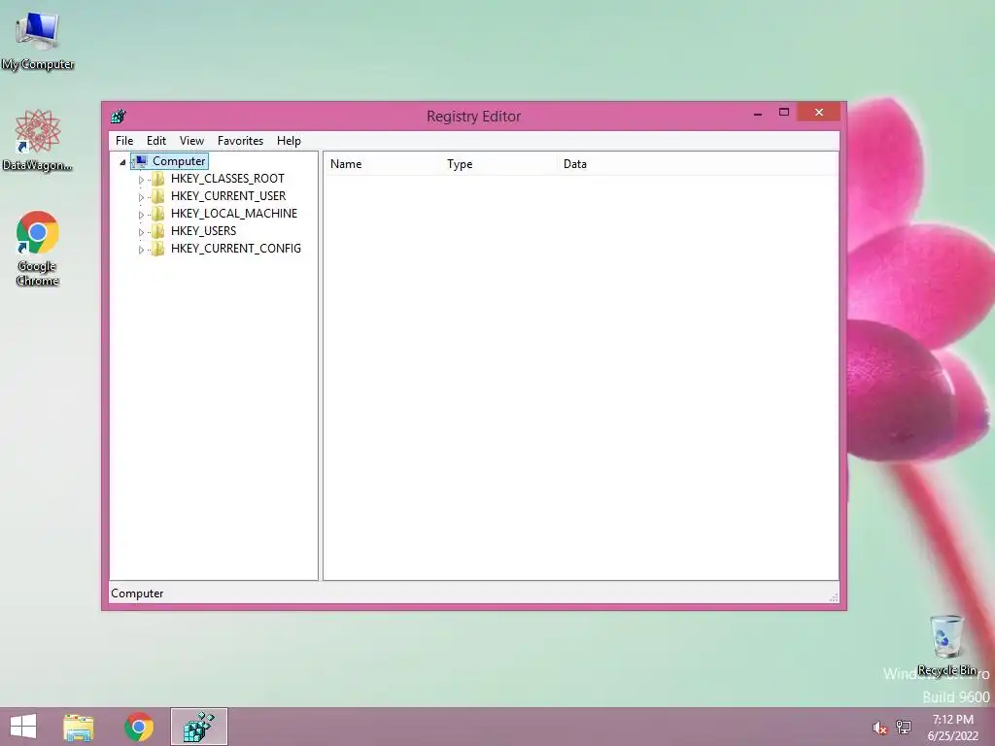Click the Data column header

(x=697, y=163)
